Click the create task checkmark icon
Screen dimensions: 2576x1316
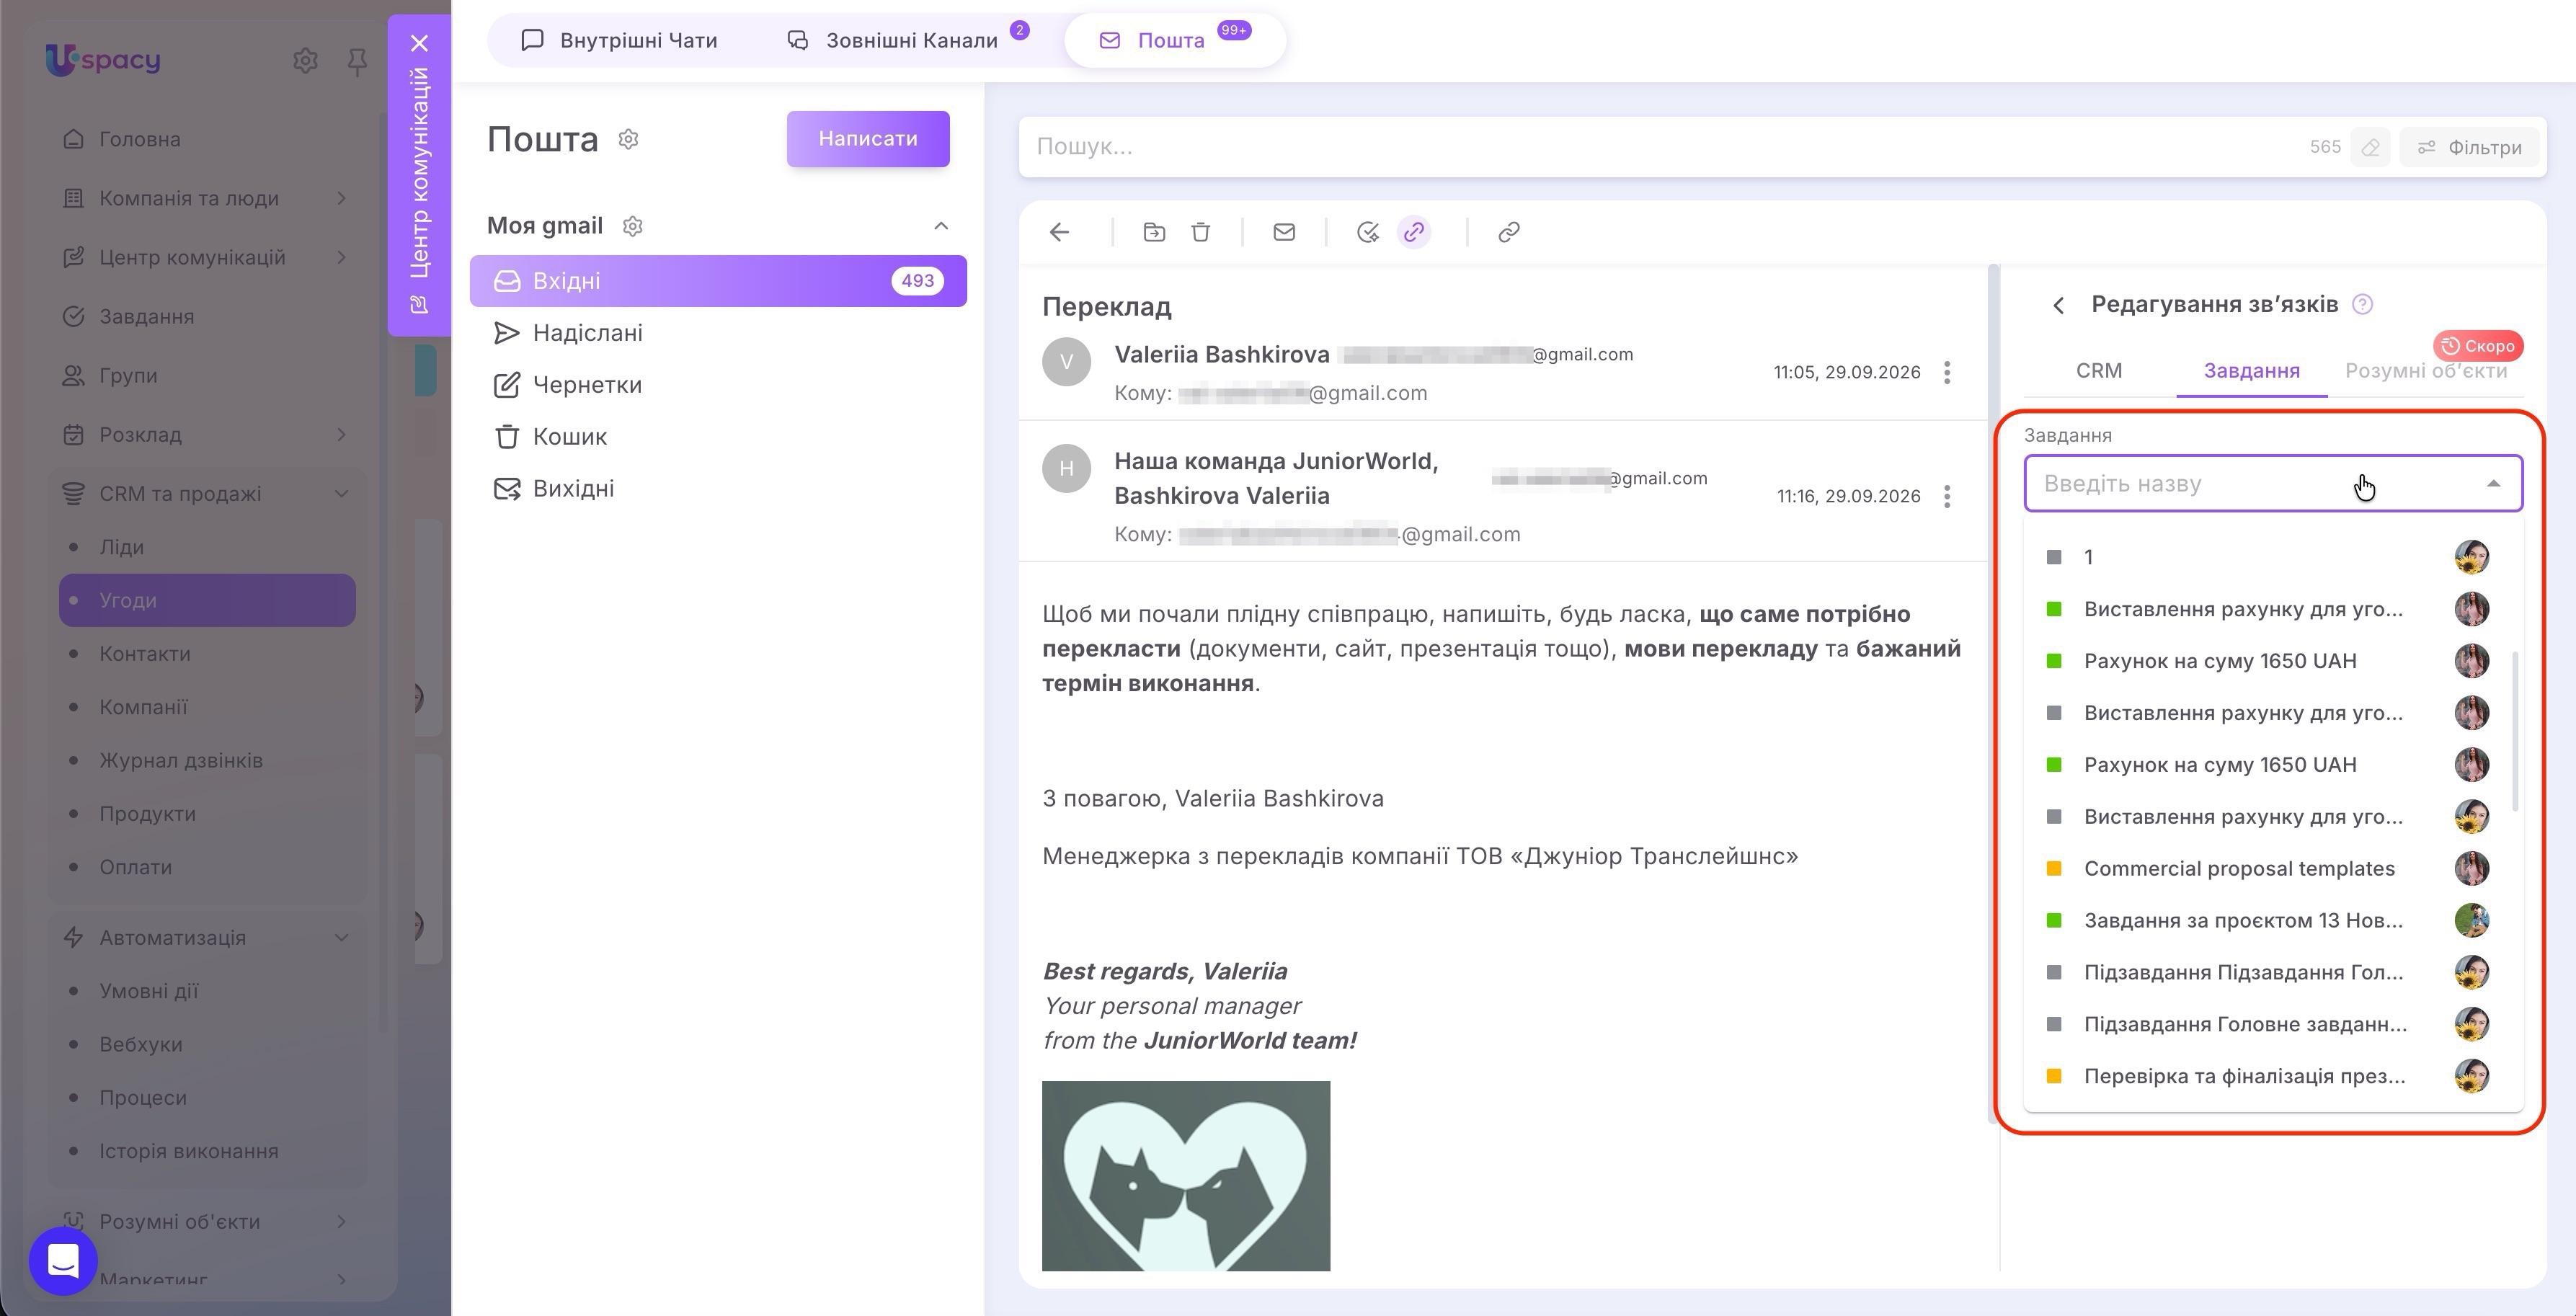(x=1367, y=232)
